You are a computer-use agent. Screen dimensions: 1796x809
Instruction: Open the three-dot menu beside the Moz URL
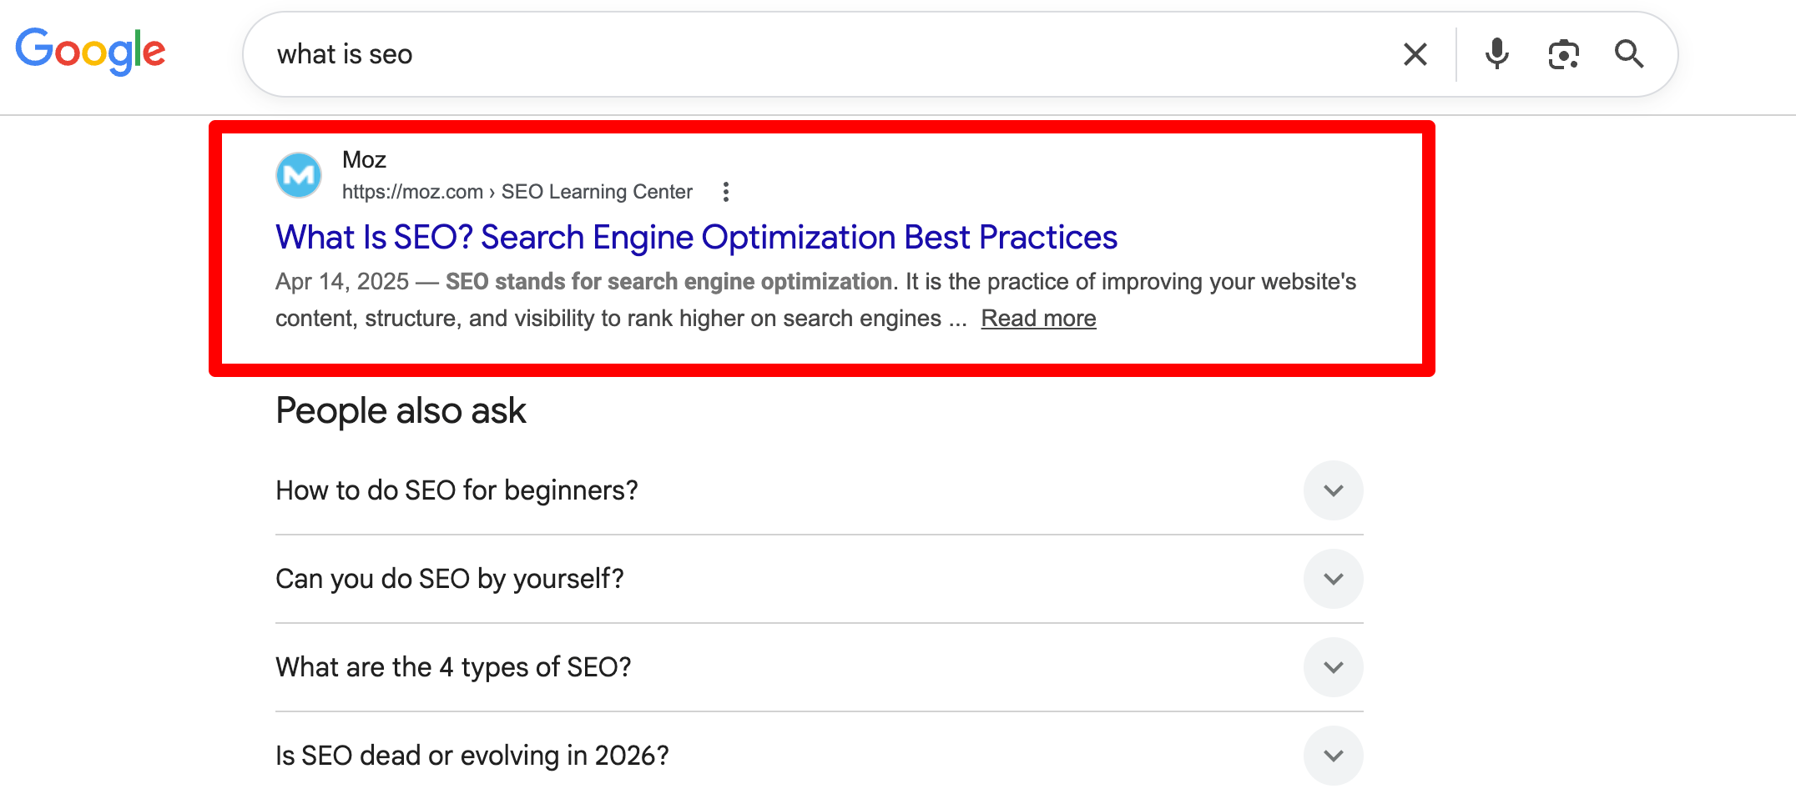point(726,192)
